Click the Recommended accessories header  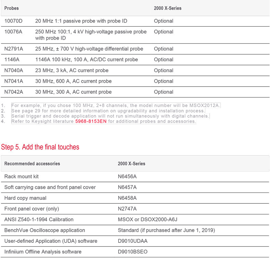(32, 163)
